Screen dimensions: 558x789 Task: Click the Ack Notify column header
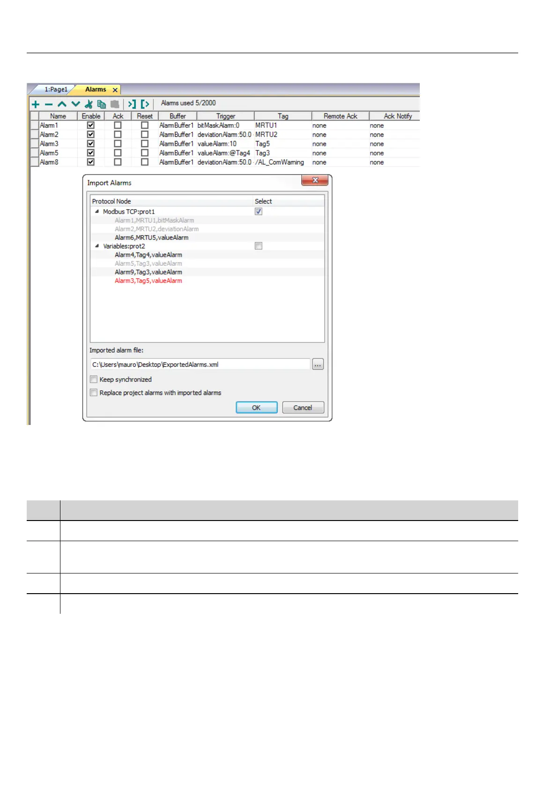394,116
